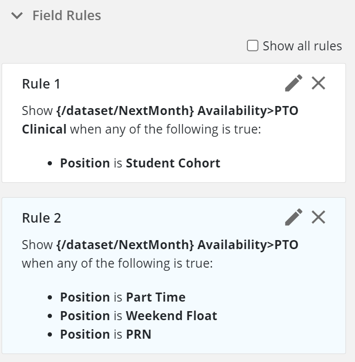Click the PTO Clinical field name in Rule 1
This screenshot has height=362, width=355.
160,120
